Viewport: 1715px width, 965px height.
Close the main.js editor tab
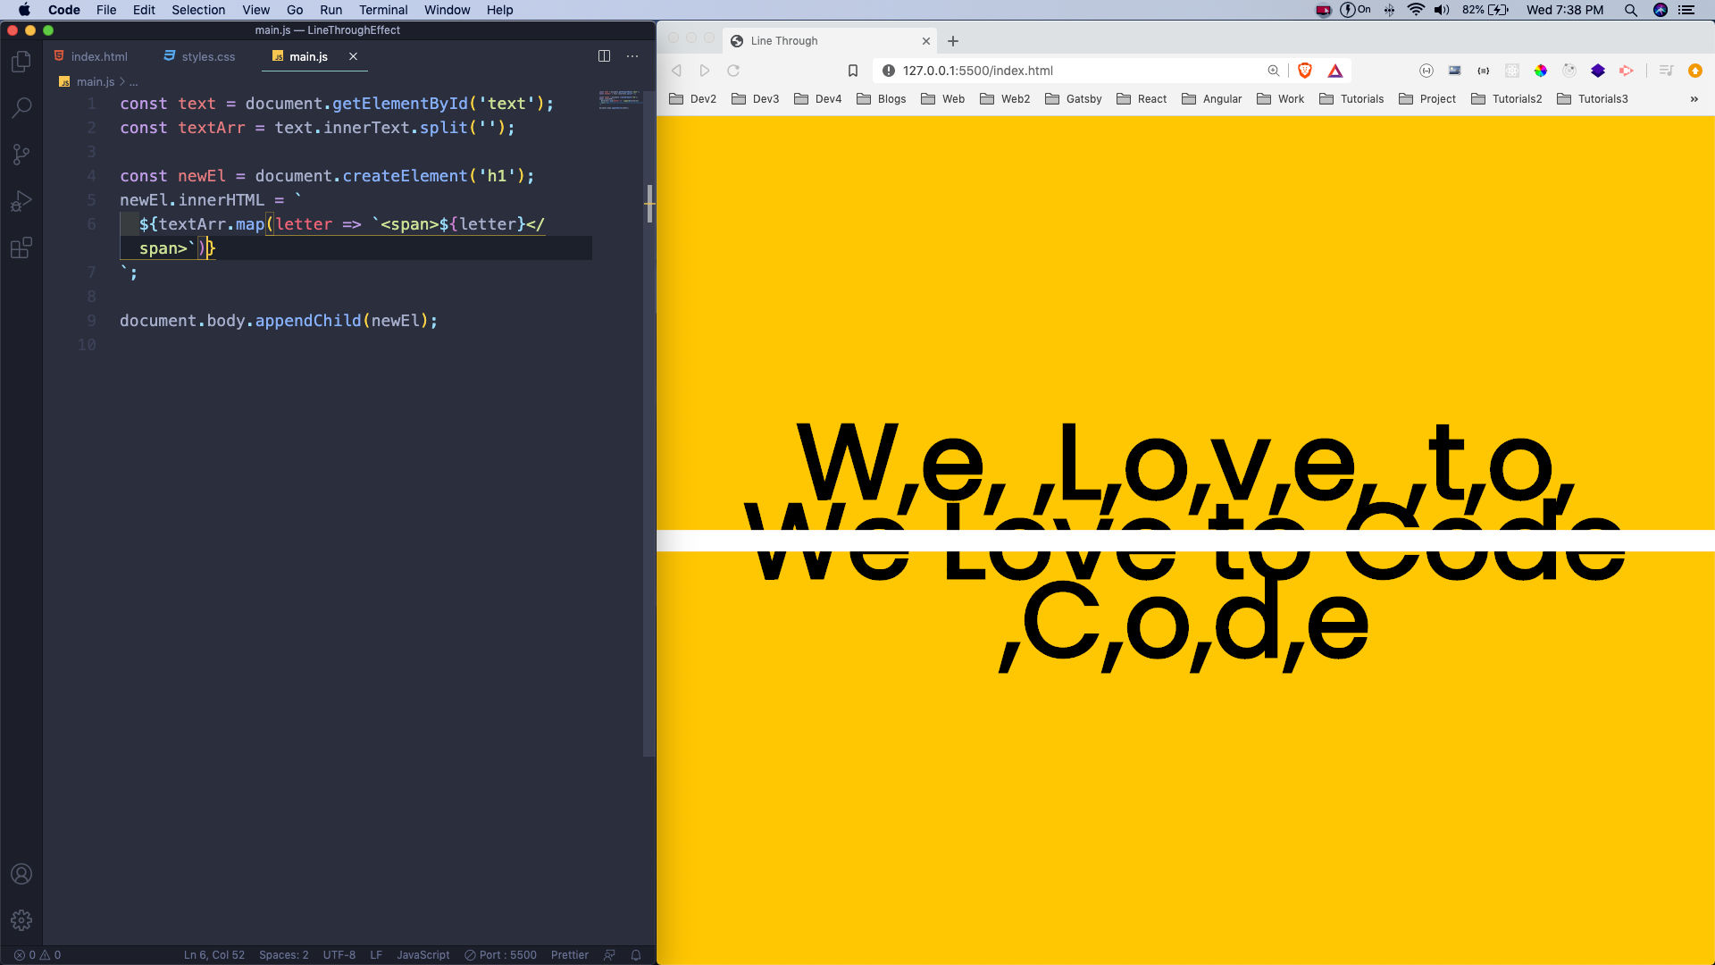click(353, 56)
